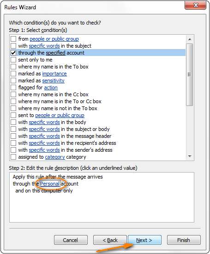The height and width of the screenshot is (254, 210).
Task: Proceed with the 'Next >' button
Action: [x=144, y=240]
